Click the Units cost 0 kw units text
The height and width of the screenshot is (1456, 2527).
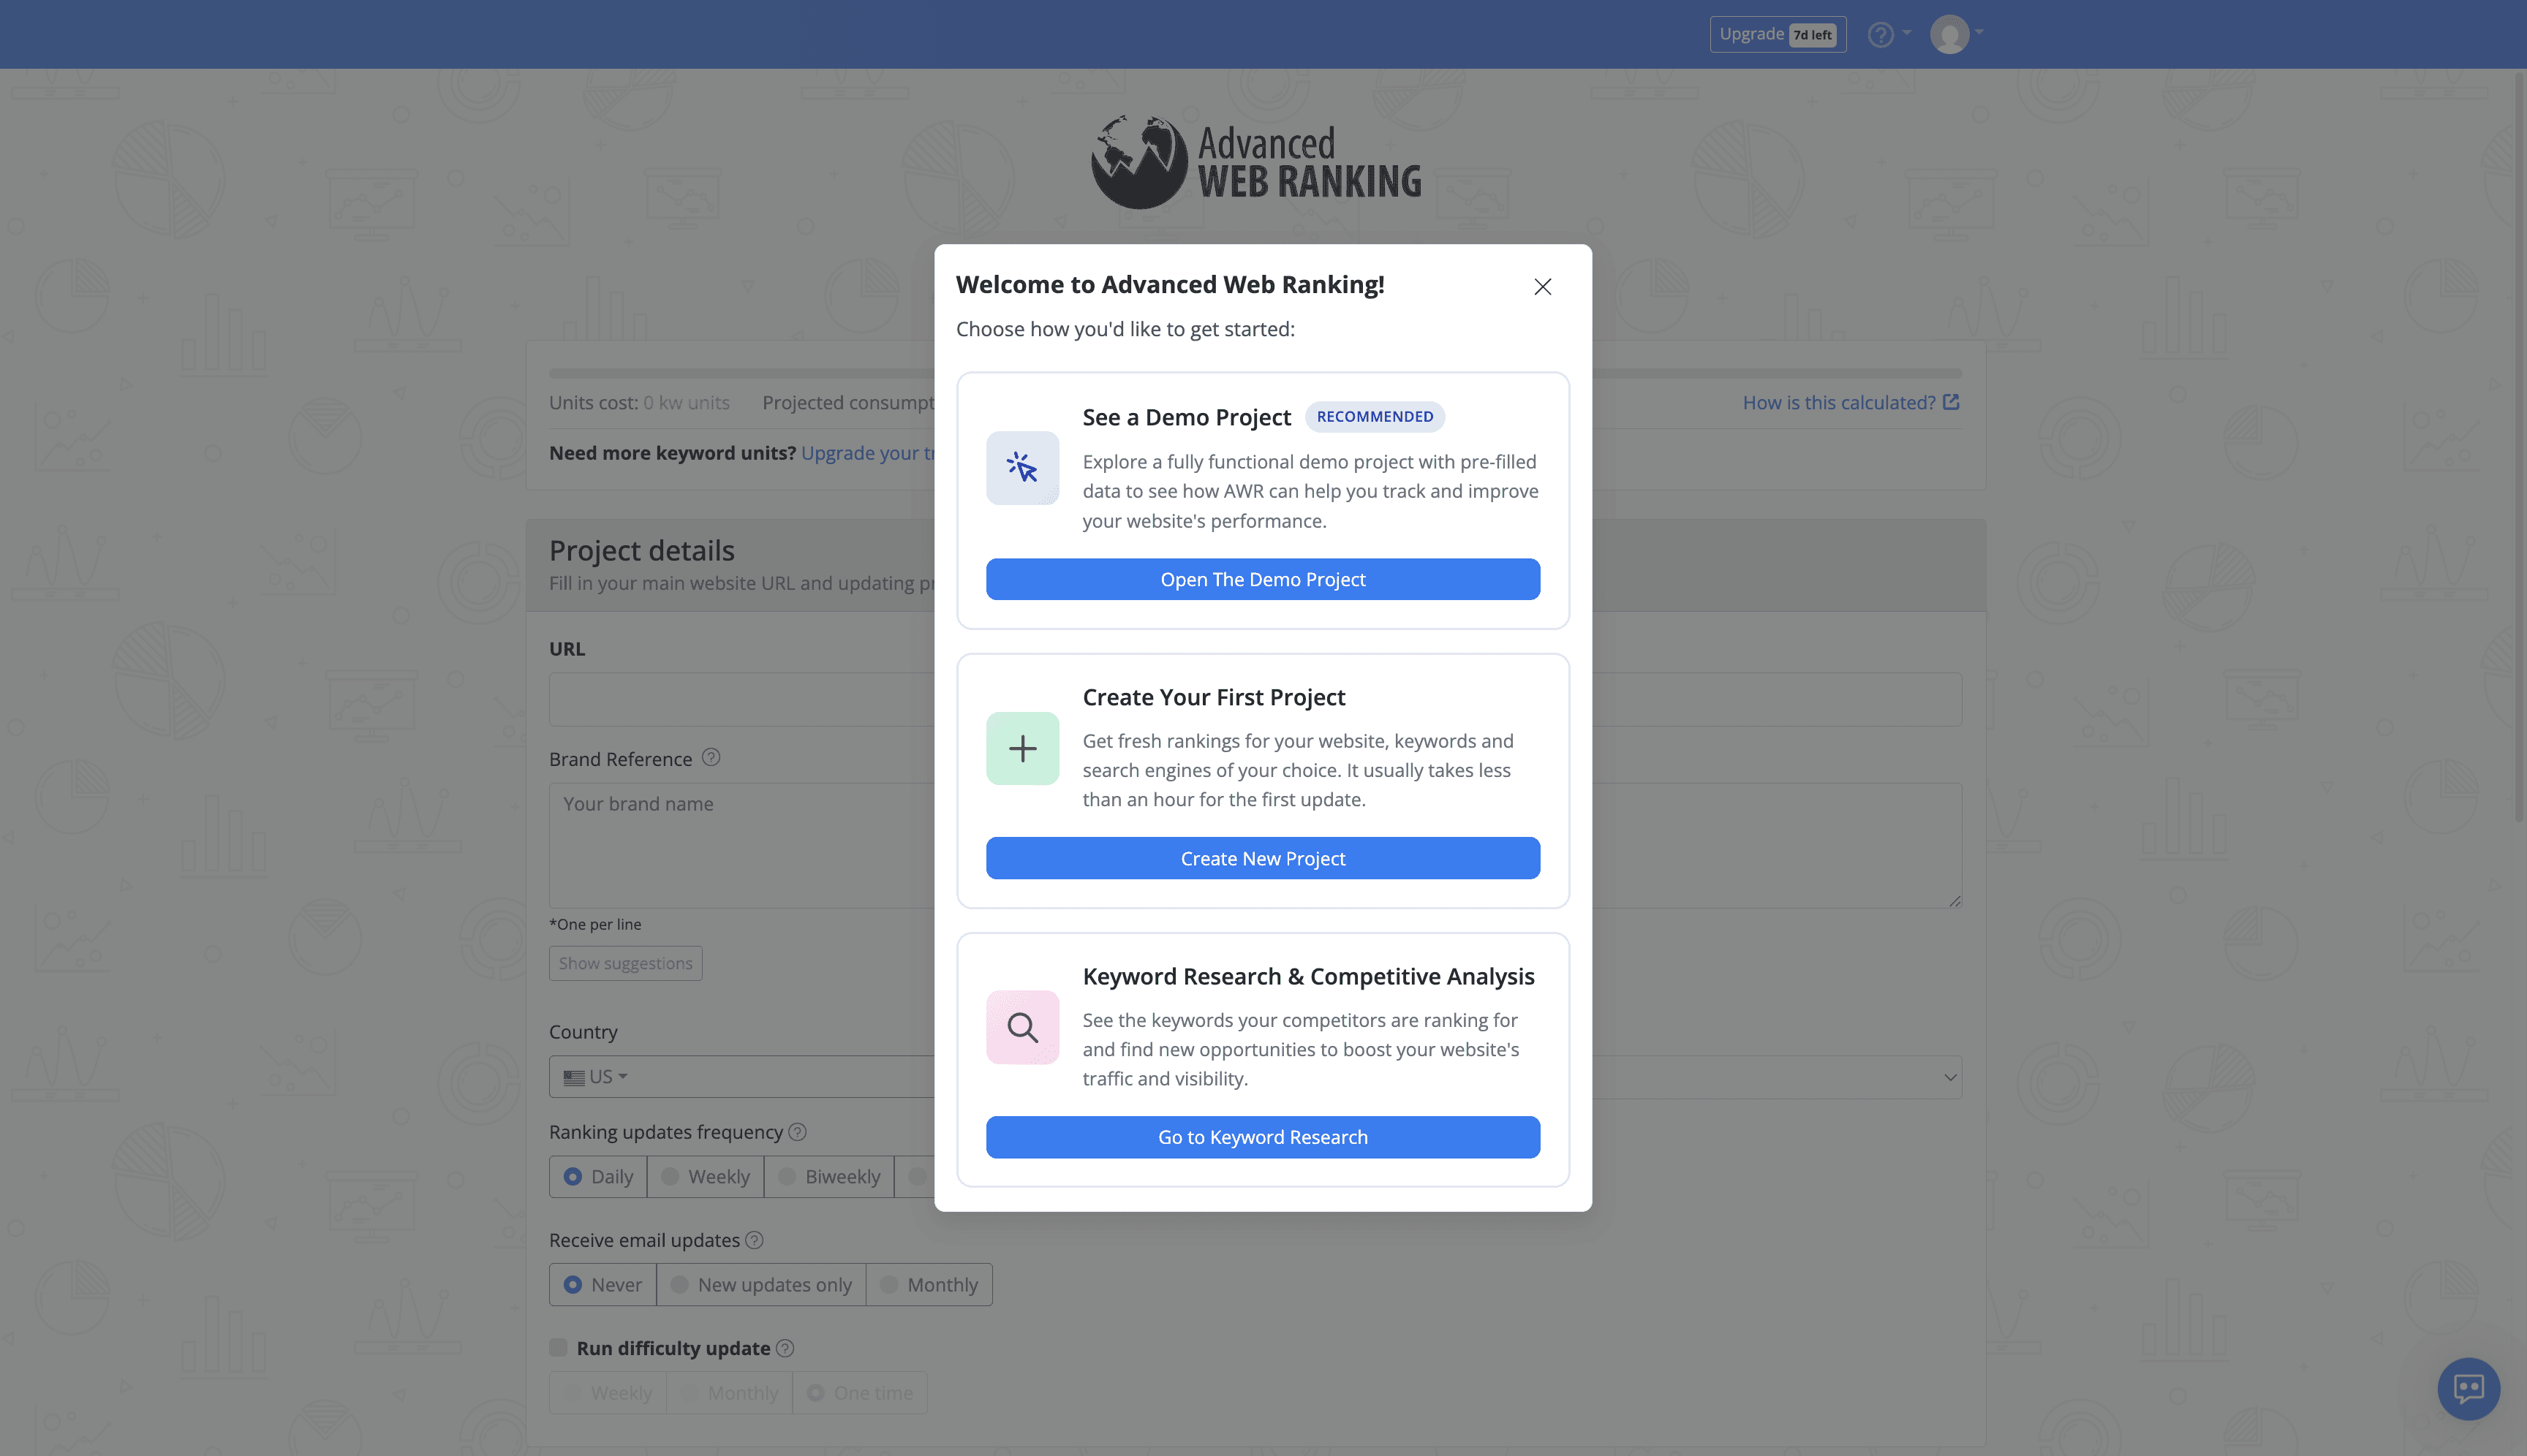(639, 402)
